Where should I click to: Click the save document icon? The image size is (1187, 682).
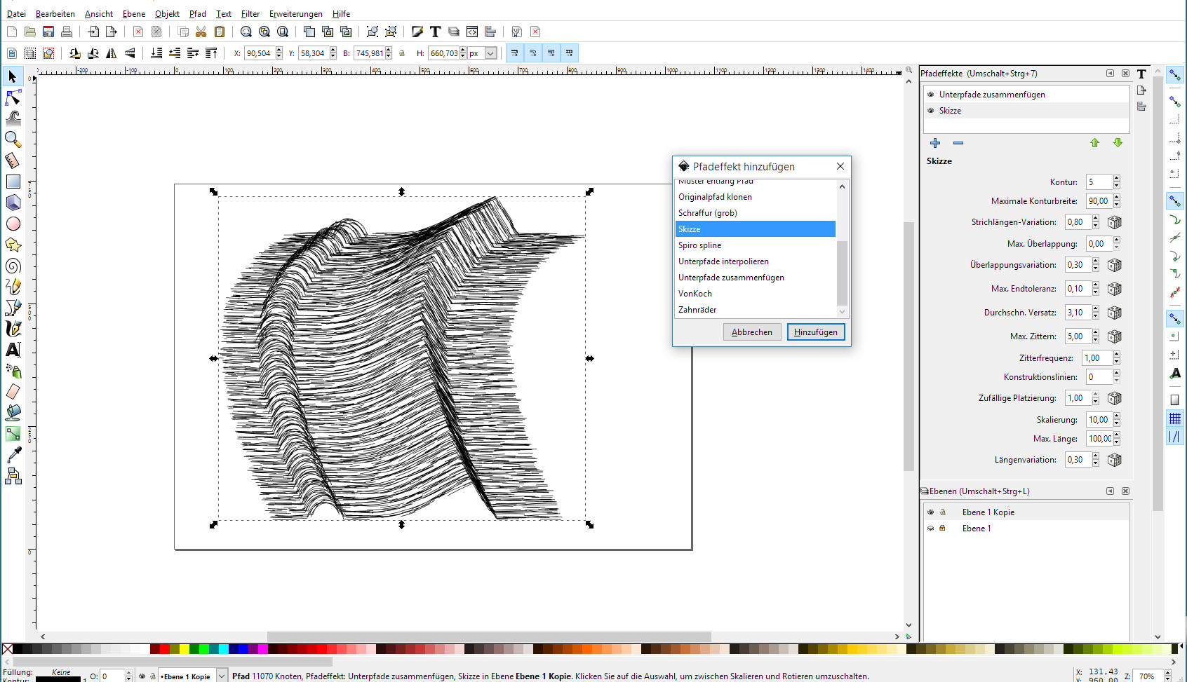tap(48, 32)
